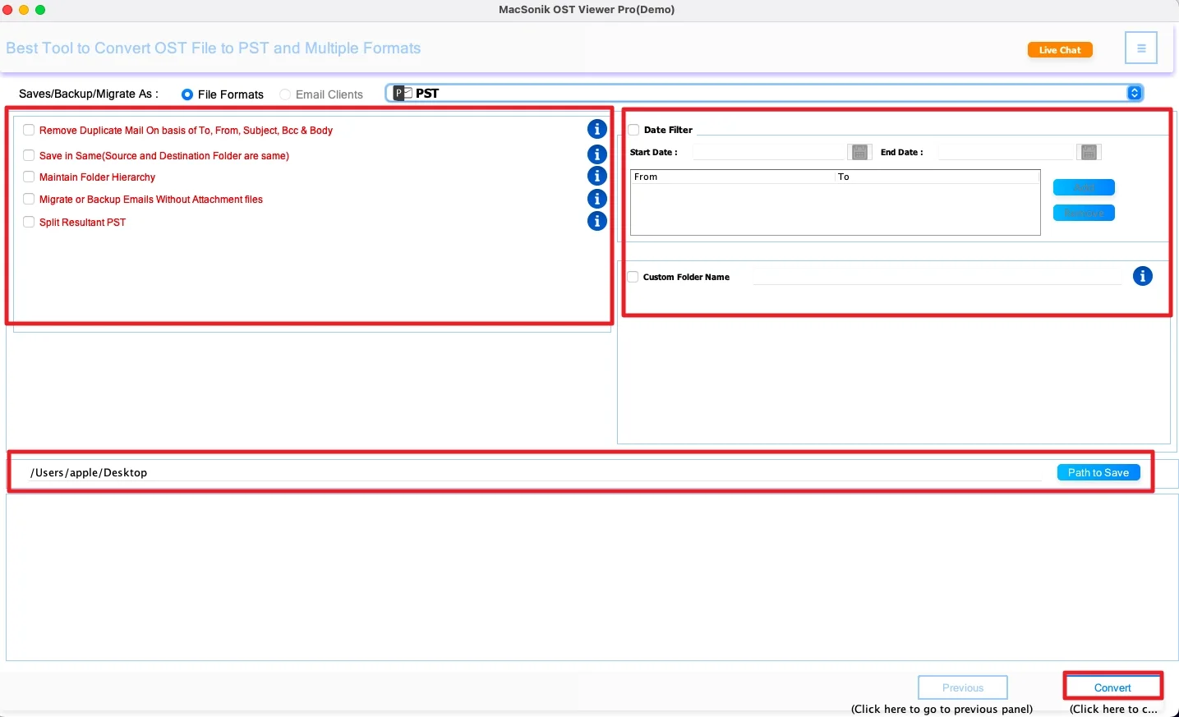The height and width of the screenshot is (717, 1179).
Task: Click info icon for Remove Duplicate Mail
Action: [x=597, y=129]
